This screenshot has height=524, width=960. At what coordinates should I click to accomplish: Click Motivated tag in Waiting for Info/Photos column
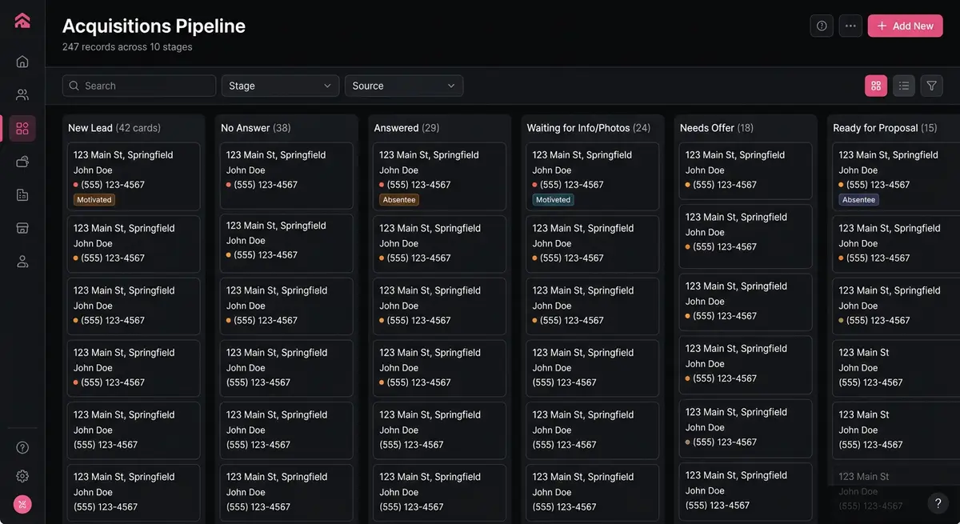click(x=553, y=200)
